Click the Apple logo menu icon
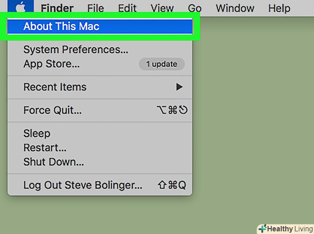Image resolution: width=314 pixels, height=234 pixels. 19,7
